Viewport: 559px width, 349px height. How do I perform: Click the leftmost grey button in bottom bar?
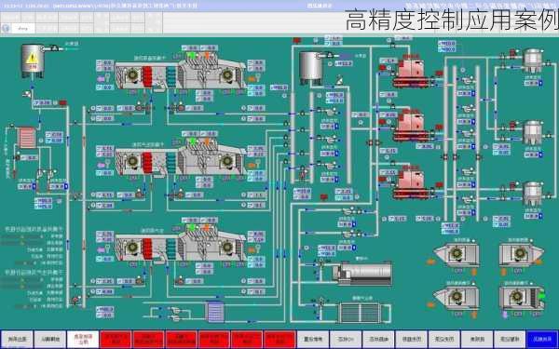click(x=17, y=340)
